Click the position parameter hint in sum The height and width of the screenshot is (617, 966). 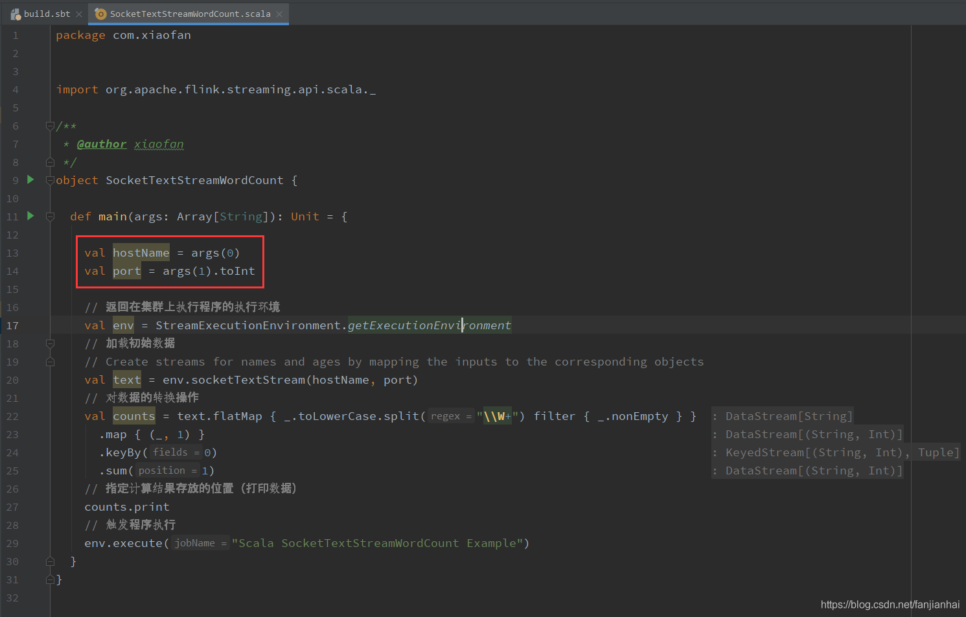point(168,471)
